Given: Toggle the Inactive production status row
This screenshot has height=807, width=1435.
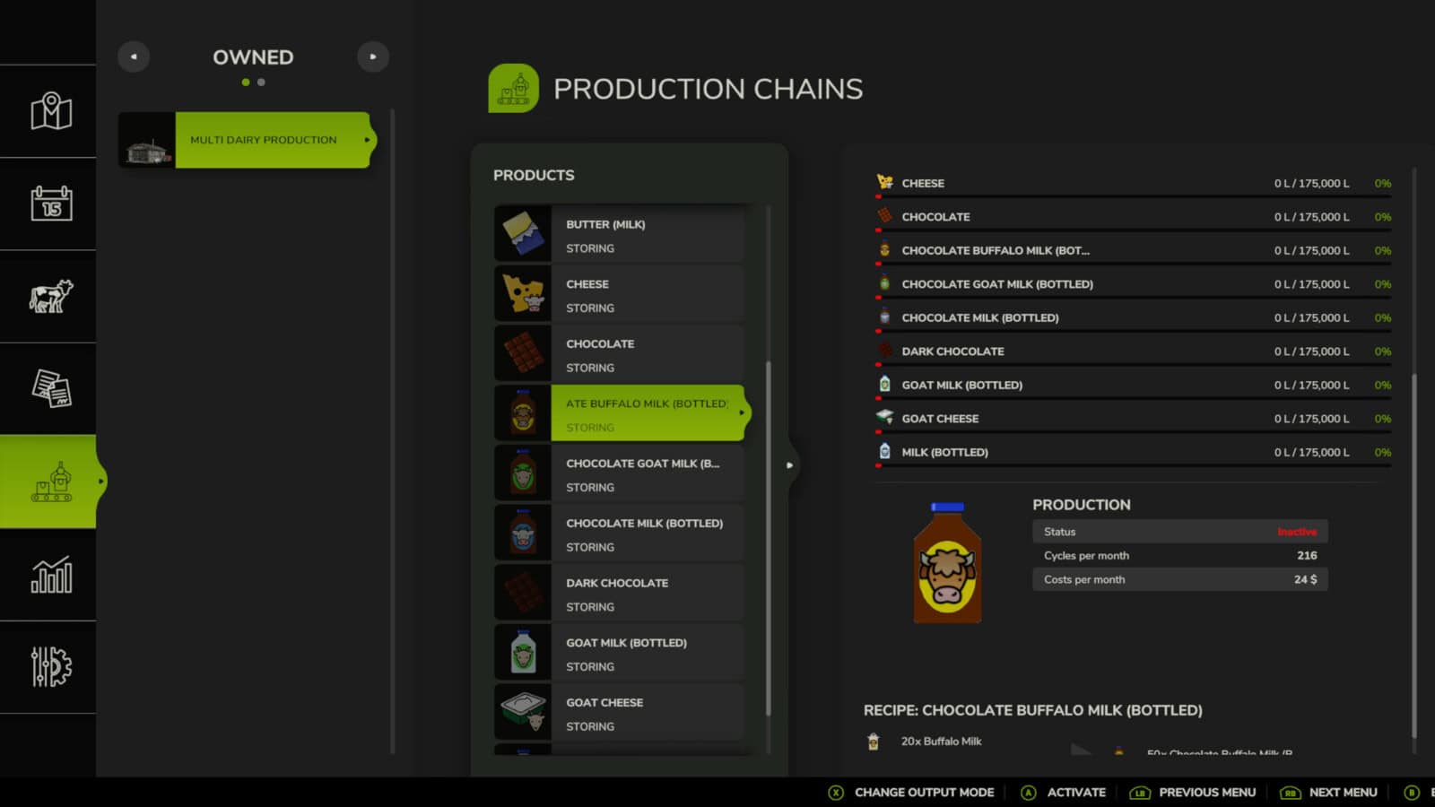Looking at the screenshot, I should tap(1178, 532).
